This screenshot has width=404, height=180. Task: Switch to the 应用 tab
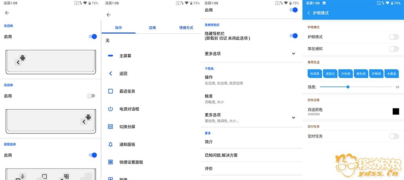(152, 28)
